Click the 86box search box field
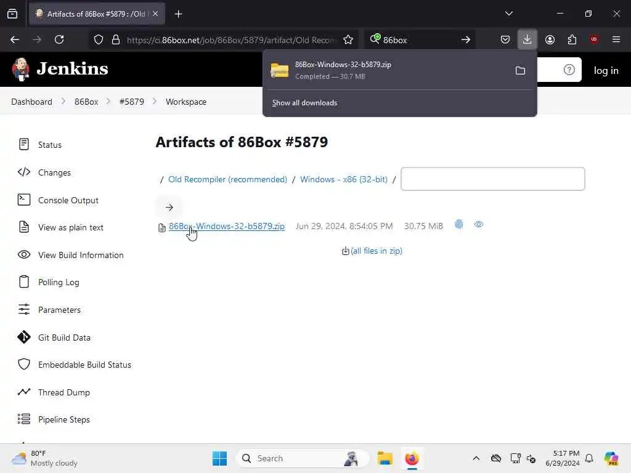Viewport: 631px width, 473px height. click(x=418, y=40)
